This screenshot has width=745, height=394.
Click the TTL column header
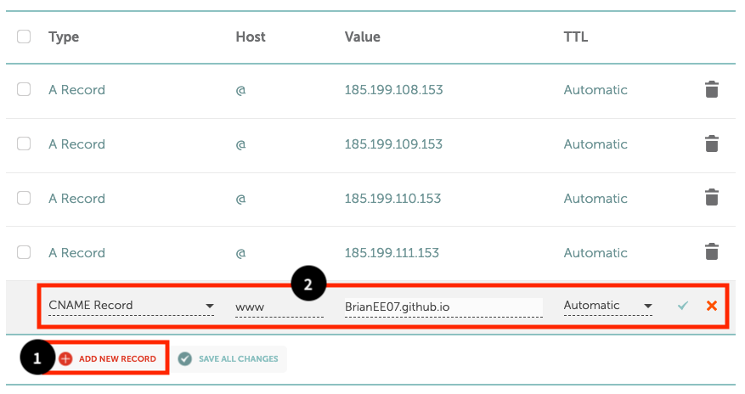tap(576, 37)
